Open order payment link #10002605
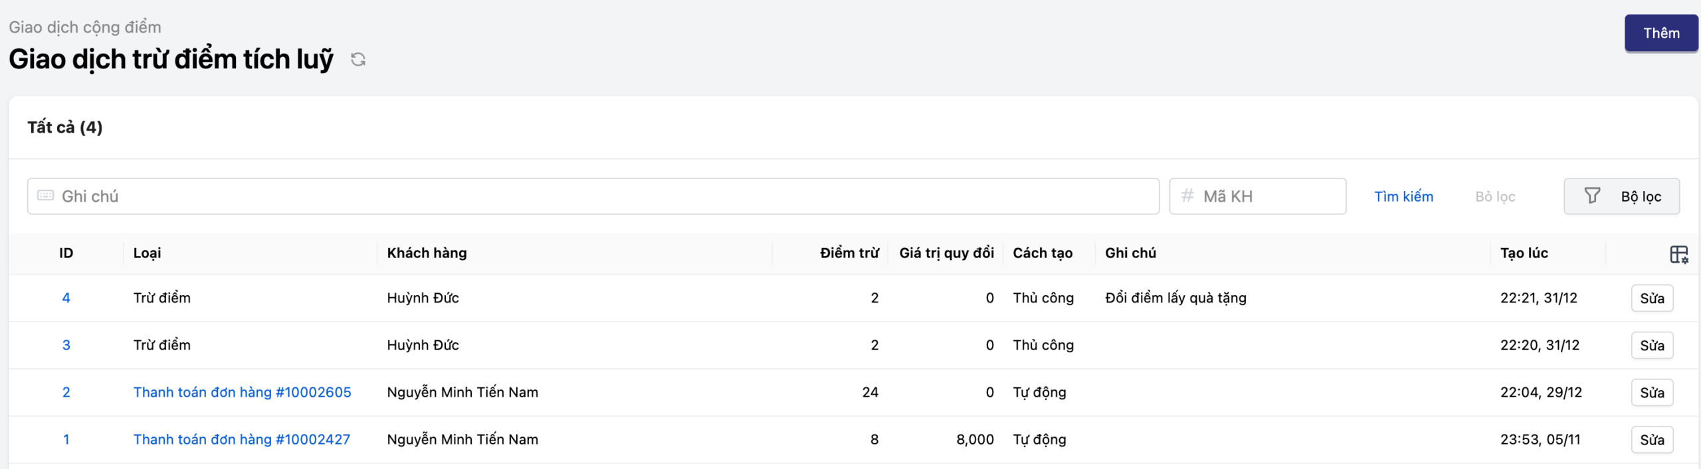Viewport: 1701px width, 469px height. coord(242,392)
